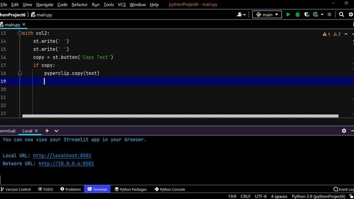Open profiler run options dropdown arrow
Viewport: 354px width, 199px height.
tap(322, 15)
